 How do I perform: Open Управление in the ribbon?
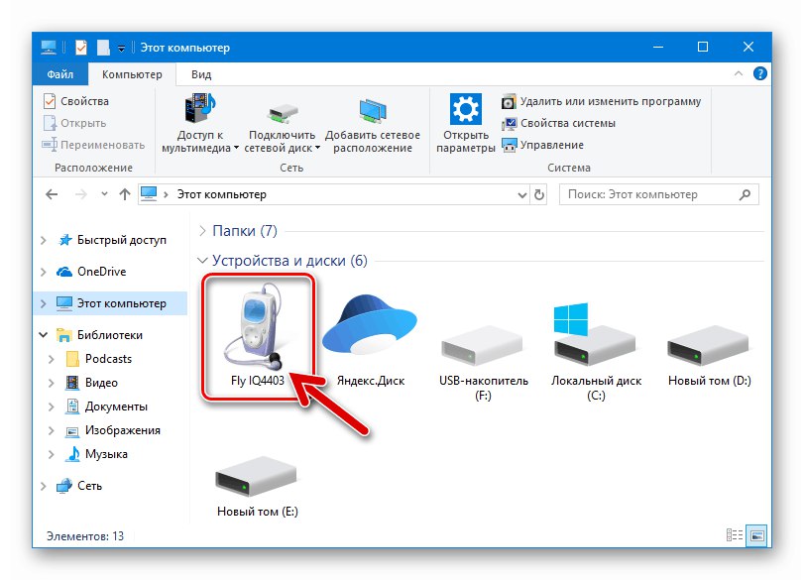542,145
